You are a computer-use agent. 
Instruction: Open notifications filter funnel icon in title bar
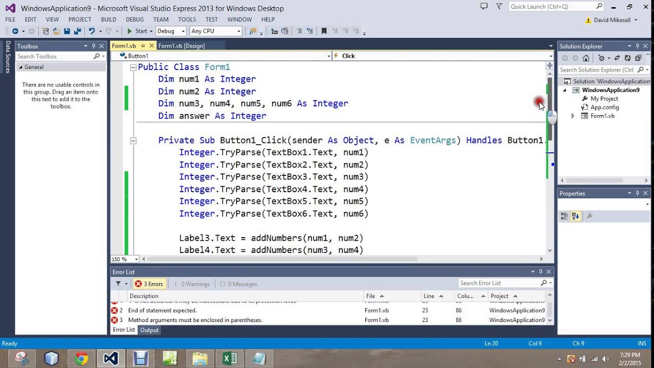pyautogui.click(x=498, y=6)
